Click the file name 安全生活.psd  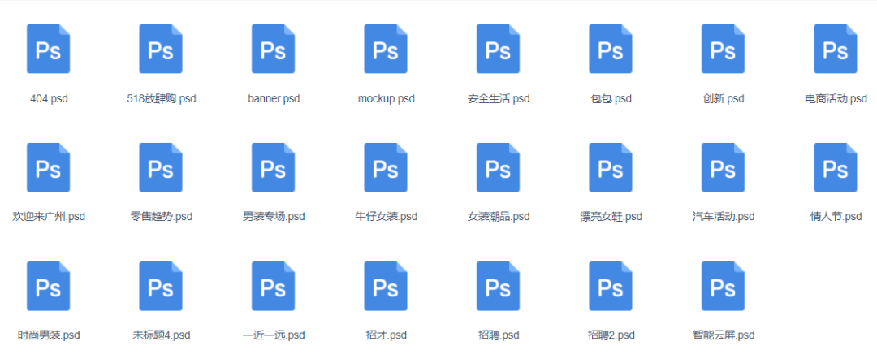click(x=499, y=99)
